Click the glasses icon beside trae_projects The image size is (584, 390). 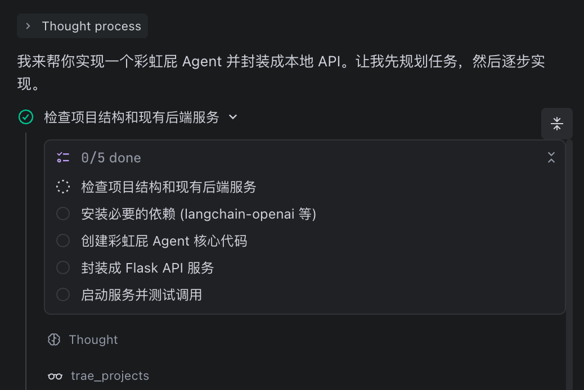coord(55,376)
